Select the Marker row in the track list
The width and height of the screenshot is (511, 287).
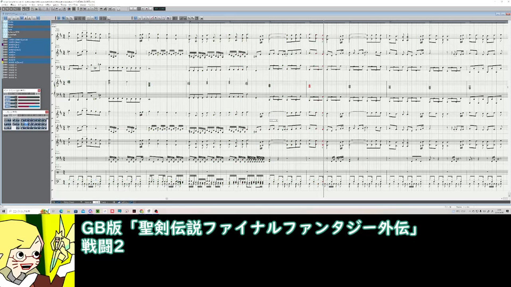[x=27, y=22]
